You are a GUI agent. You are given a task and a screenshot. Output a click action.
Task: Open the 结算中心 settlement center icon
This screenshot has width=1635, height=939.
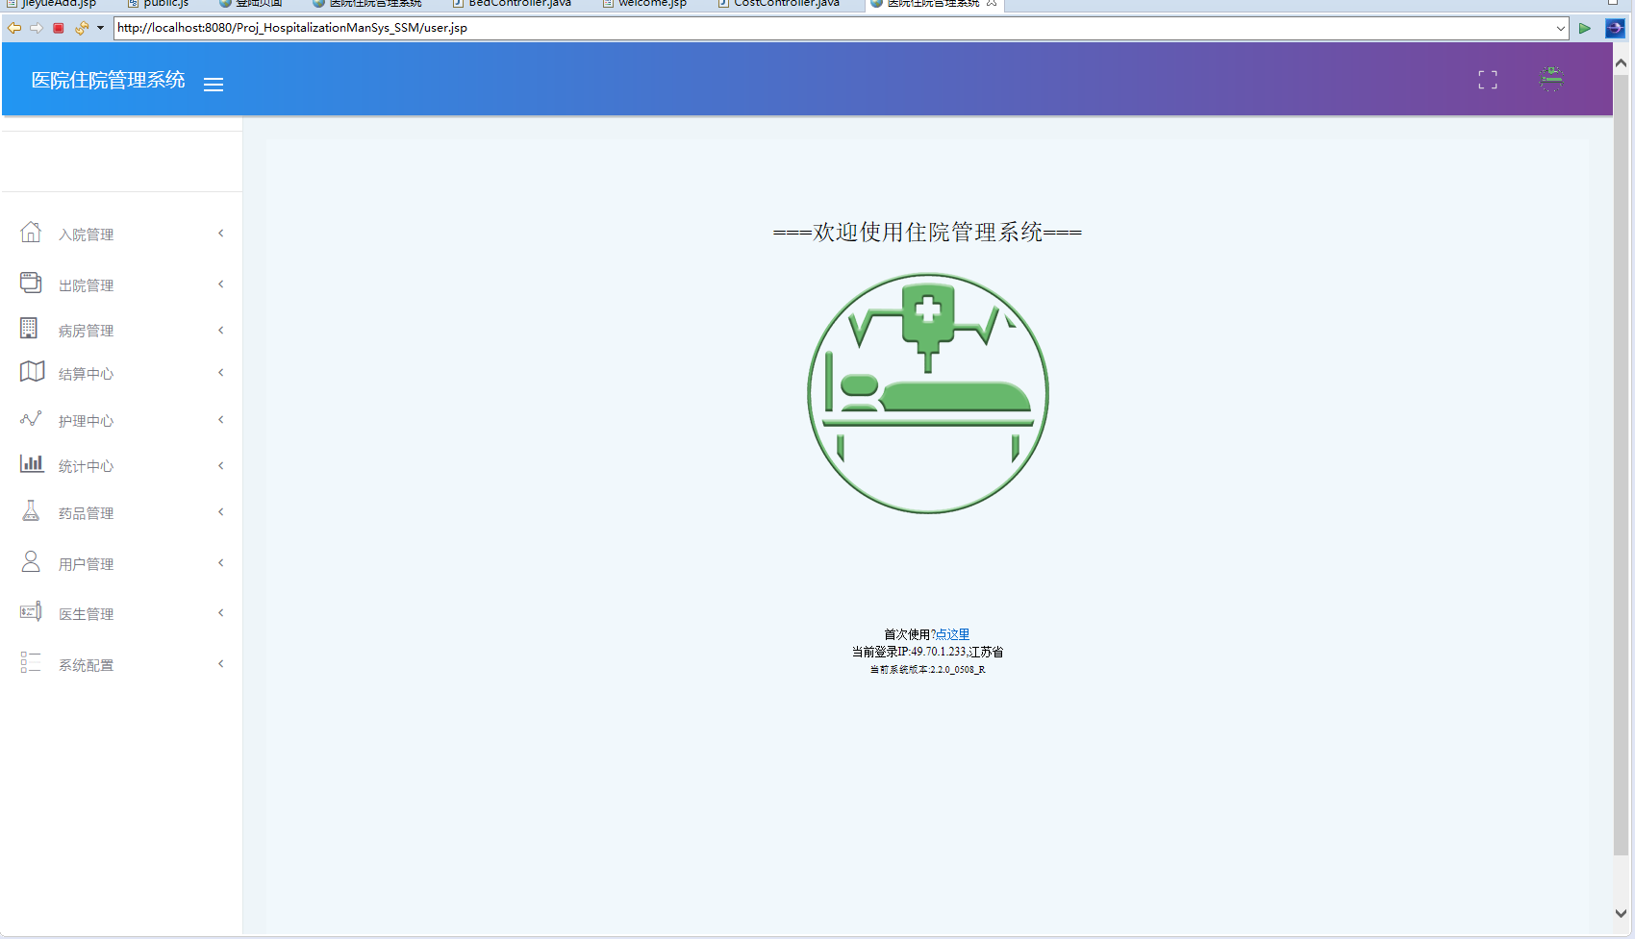tap(31, 372)
